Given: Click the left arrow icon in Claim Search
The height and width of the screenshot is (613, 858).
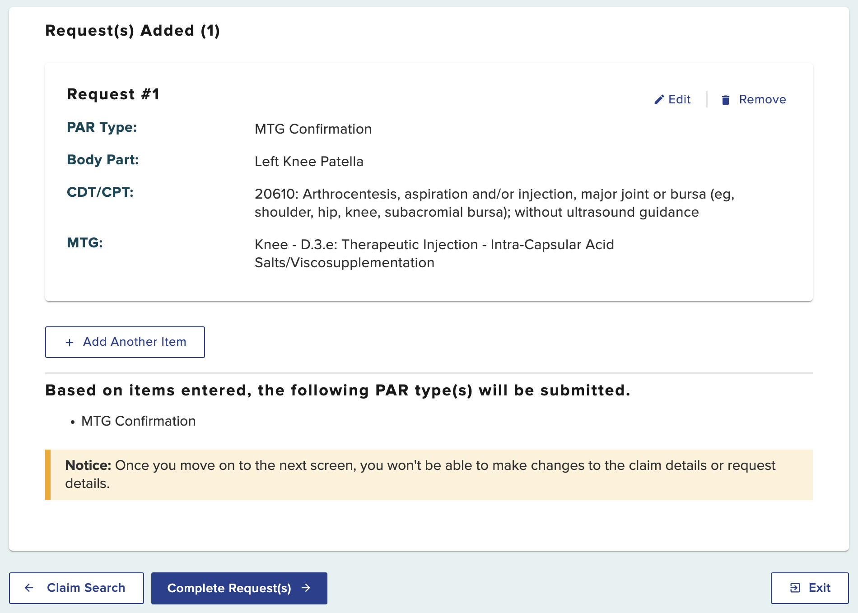Looking at the screenshot, I should pos(29,588).
